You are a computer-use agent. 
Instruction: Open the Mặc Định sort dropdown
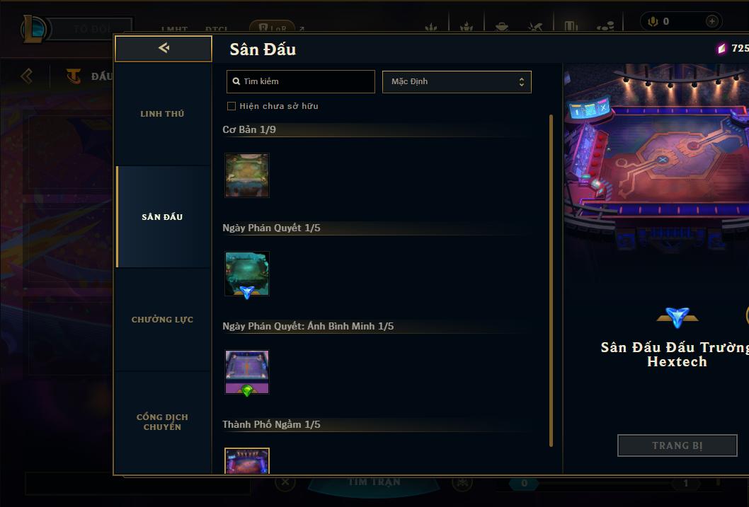click(x=457, y=81)
